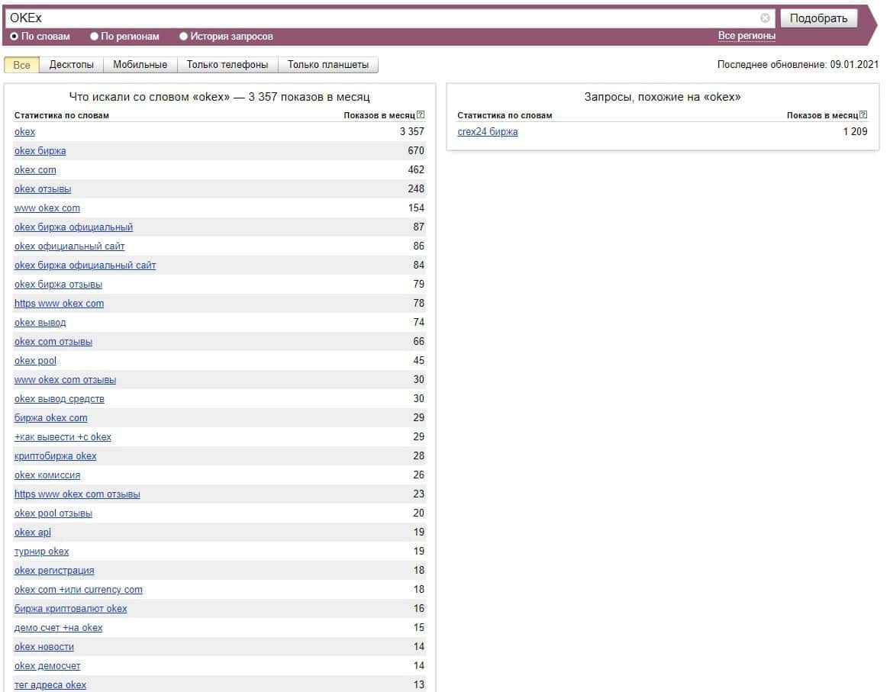The height and width of the screenshot is (692, 890).
Task: Open the 'okex pool' query link
Action: [x=35, y=361]
